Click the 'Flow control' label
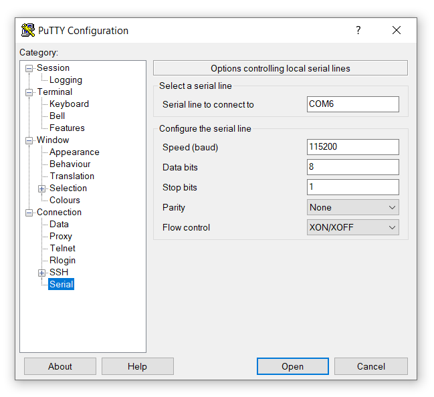This screenshot has width=434, height=397. click(187, 227)
